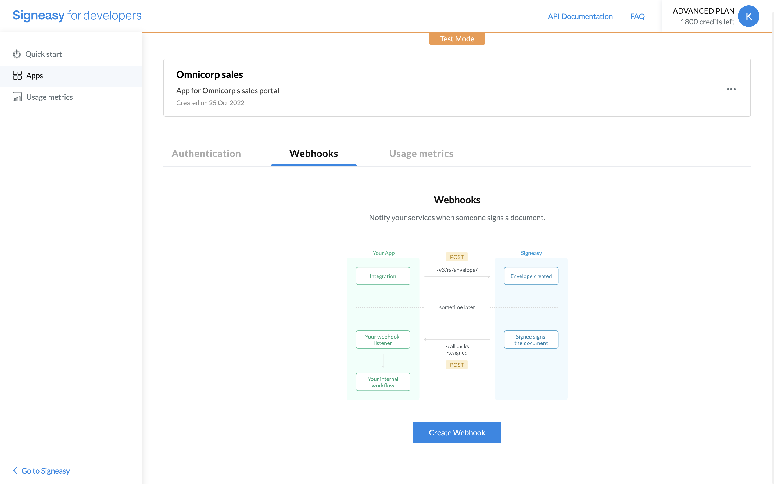Click the Apps grid icon
Image resolution: width=774 pixels, height=484 pixels.
[x=17, y=76]
